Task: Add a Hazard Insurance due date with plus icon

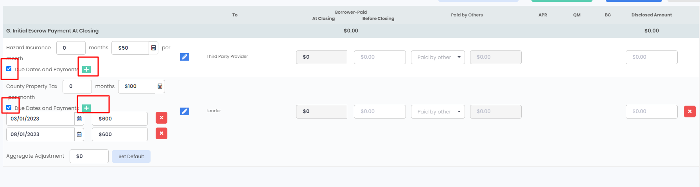Action: [86, 69]
